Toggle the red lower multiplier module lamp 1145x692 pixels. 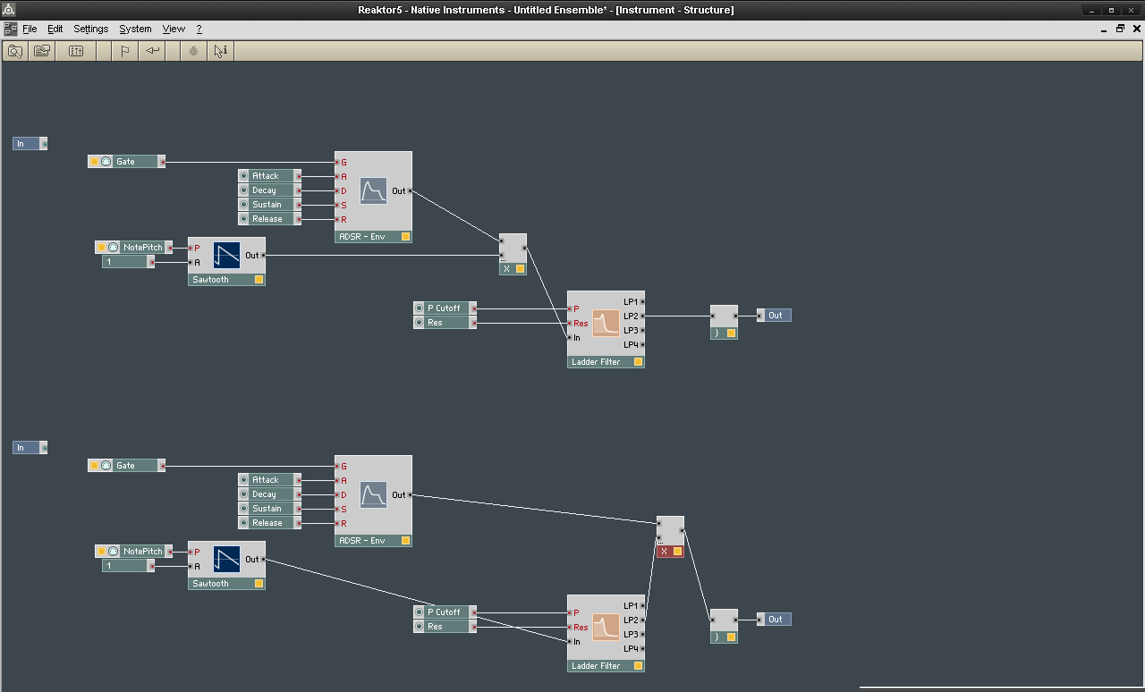pos(677,552)
